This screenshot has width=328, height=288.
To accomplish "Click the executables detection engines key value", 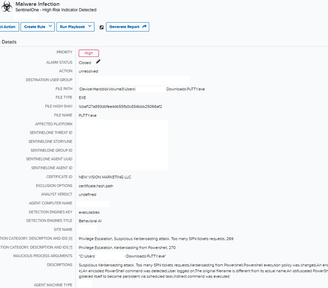I will 89,212.
